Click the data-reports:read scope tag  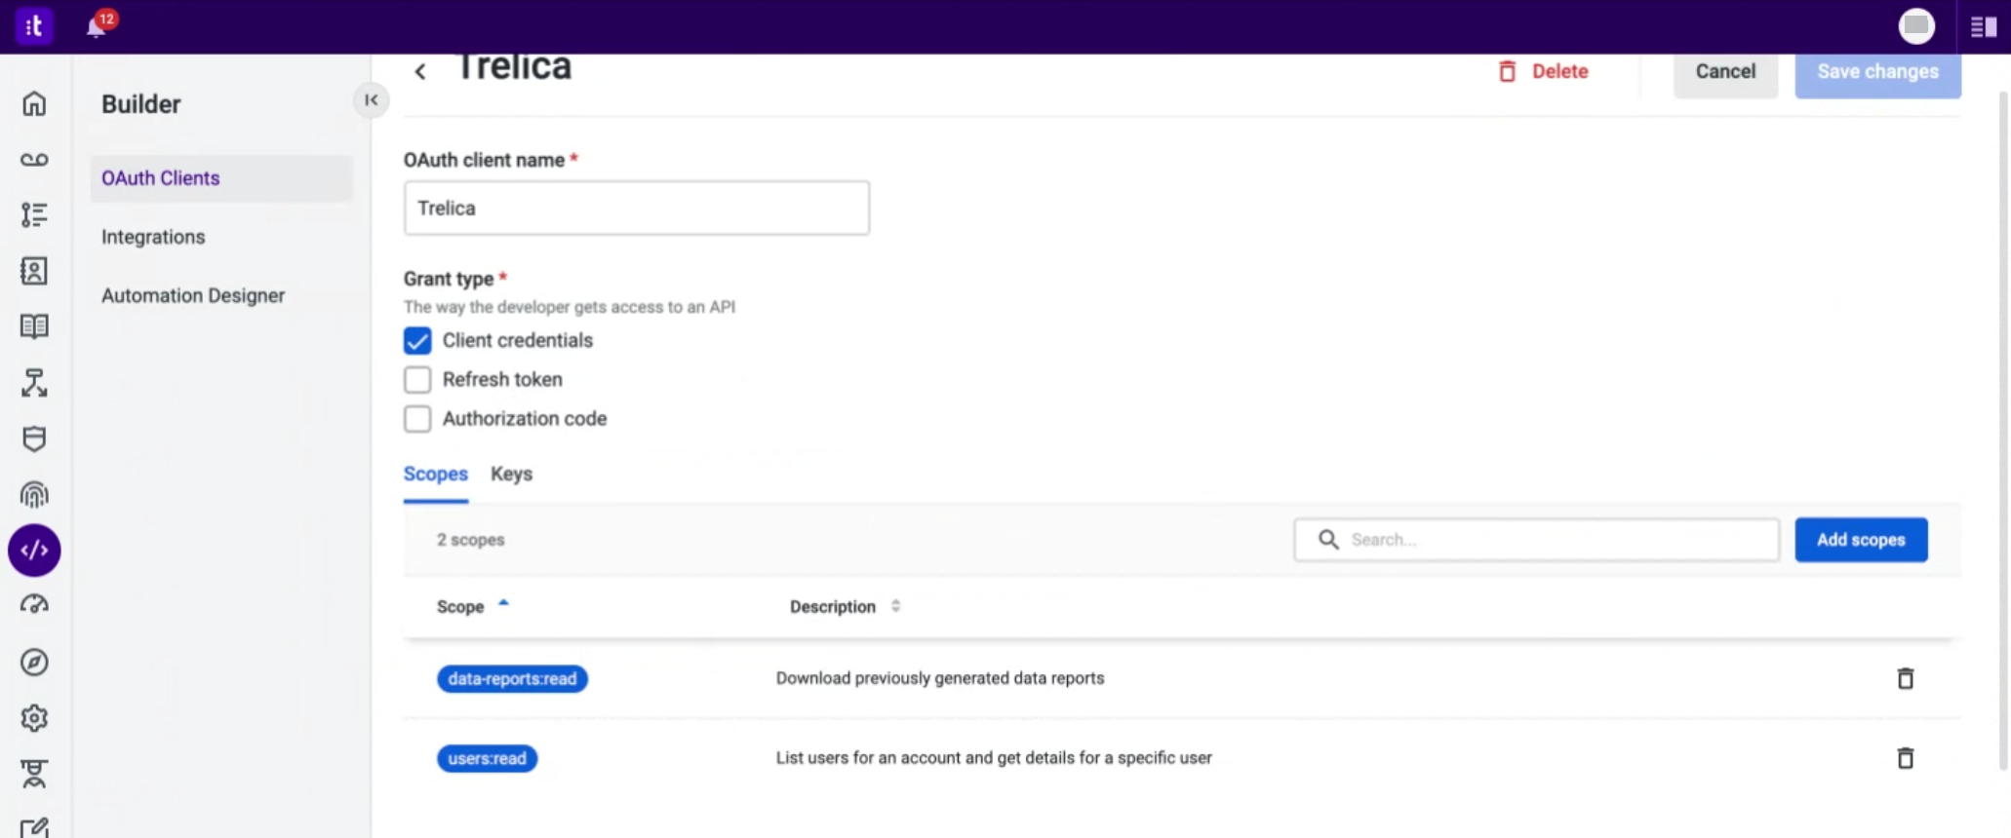(512, 678)
